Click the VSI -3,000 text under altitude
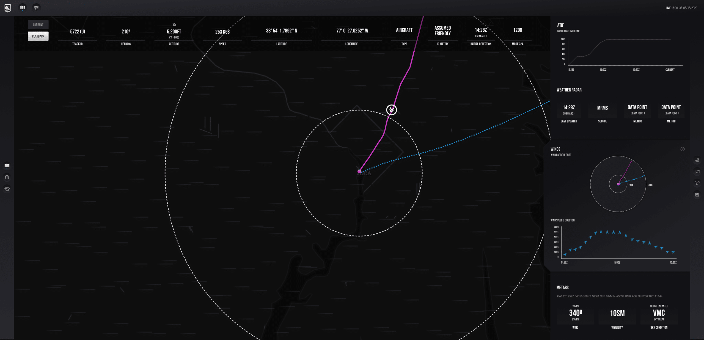The height and width of the screenshot is (340, 704). (174, 37)
